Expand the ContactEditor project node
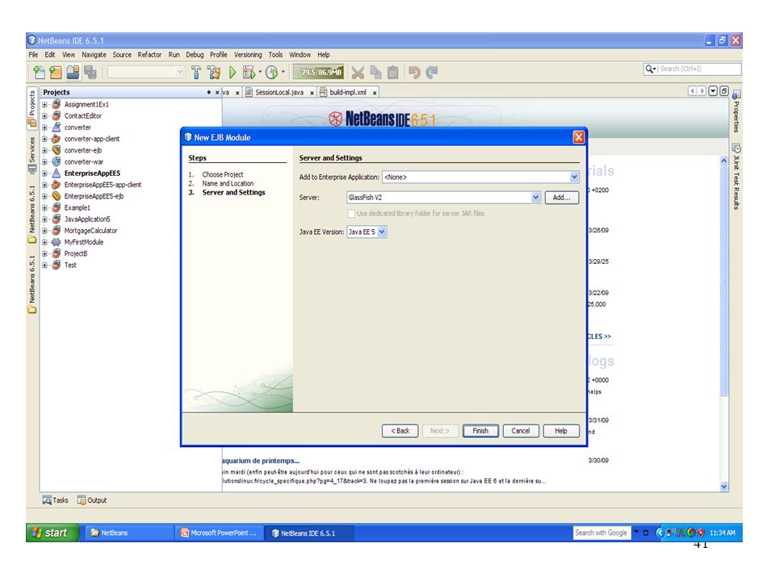 coord(44,116)
